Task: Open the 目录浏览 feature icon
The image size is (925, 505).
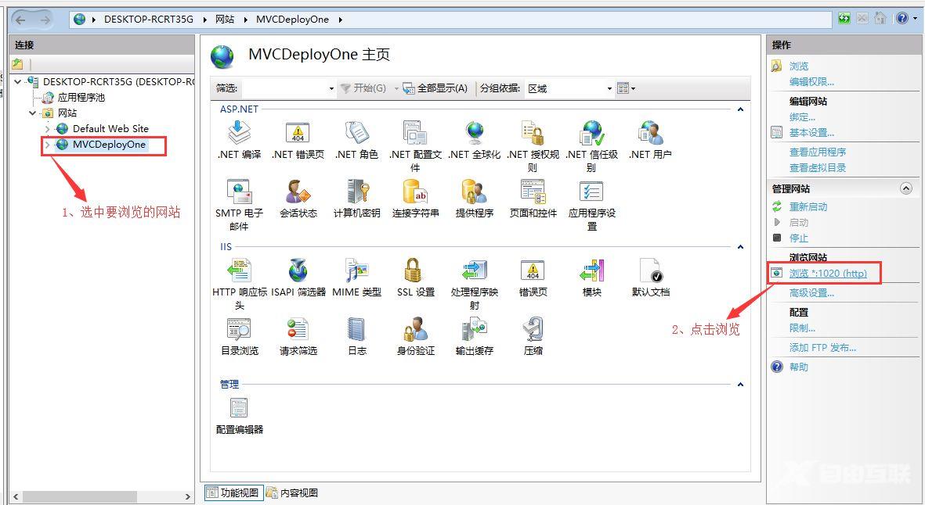Action: [x=239, y=330]
